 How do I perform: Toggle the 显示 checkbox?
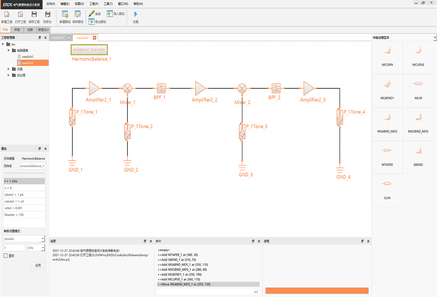point(6,256)
